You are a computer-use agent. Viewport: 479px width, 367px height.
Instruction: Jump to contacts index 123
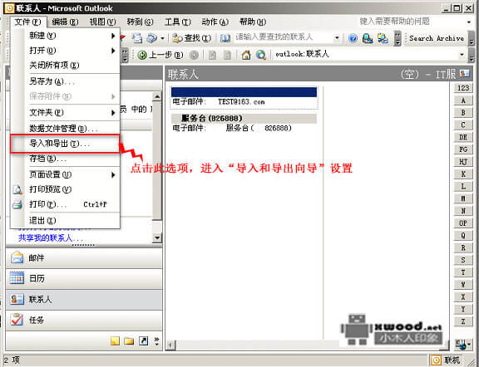pos(463,88)
